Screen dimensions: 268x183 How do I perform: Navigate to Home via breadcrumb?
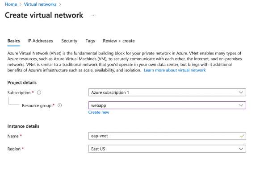coord(10,4)
